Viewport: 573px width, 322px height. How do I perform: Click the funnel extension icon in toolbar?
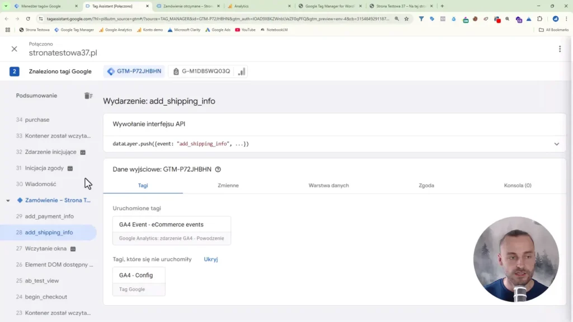pos(421,18)
